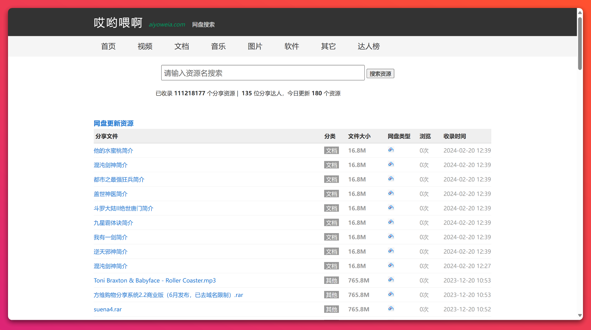Select the 软件 menu item

pyautogui.click(x=291, y=46)
